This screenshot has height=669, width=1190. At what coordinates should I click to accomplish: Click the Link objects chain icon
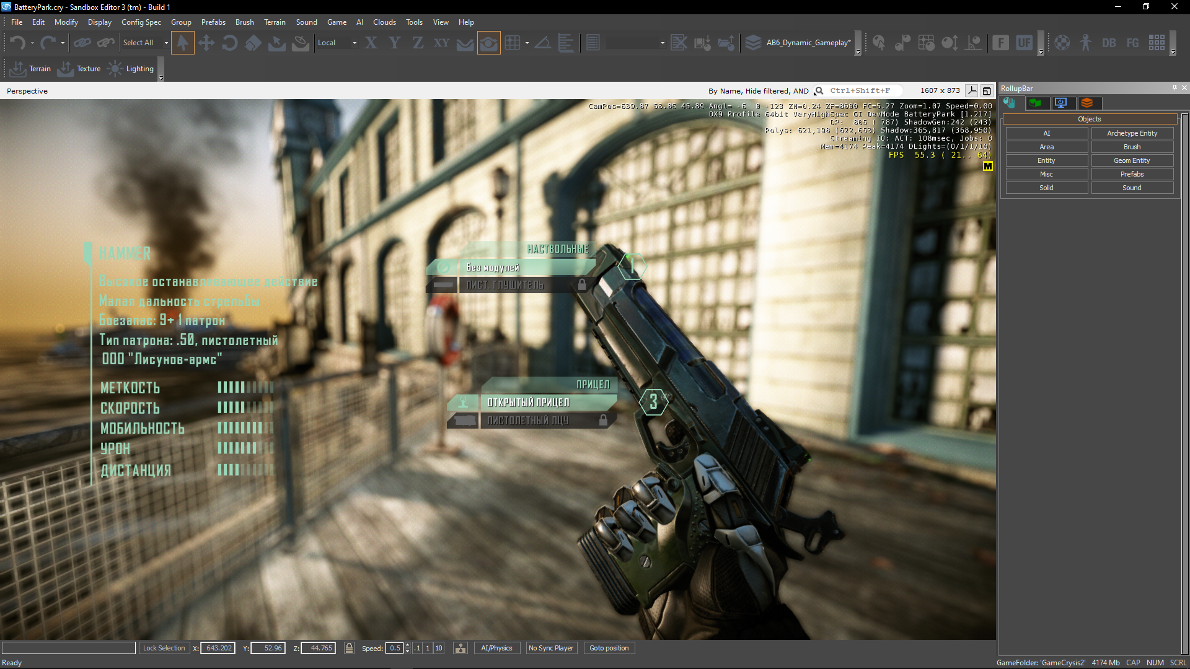[82, 43]
